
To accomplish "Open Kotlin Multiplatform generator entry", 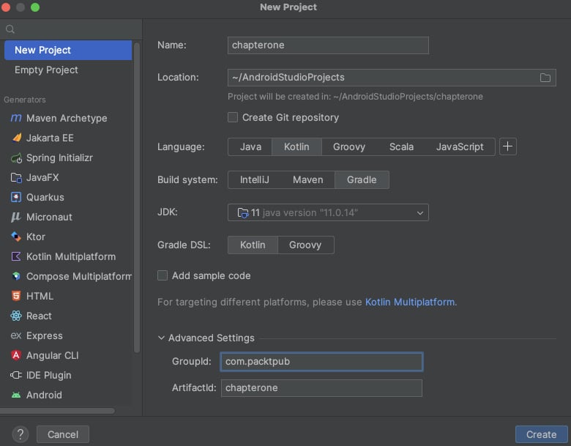I will pos(68,256).
